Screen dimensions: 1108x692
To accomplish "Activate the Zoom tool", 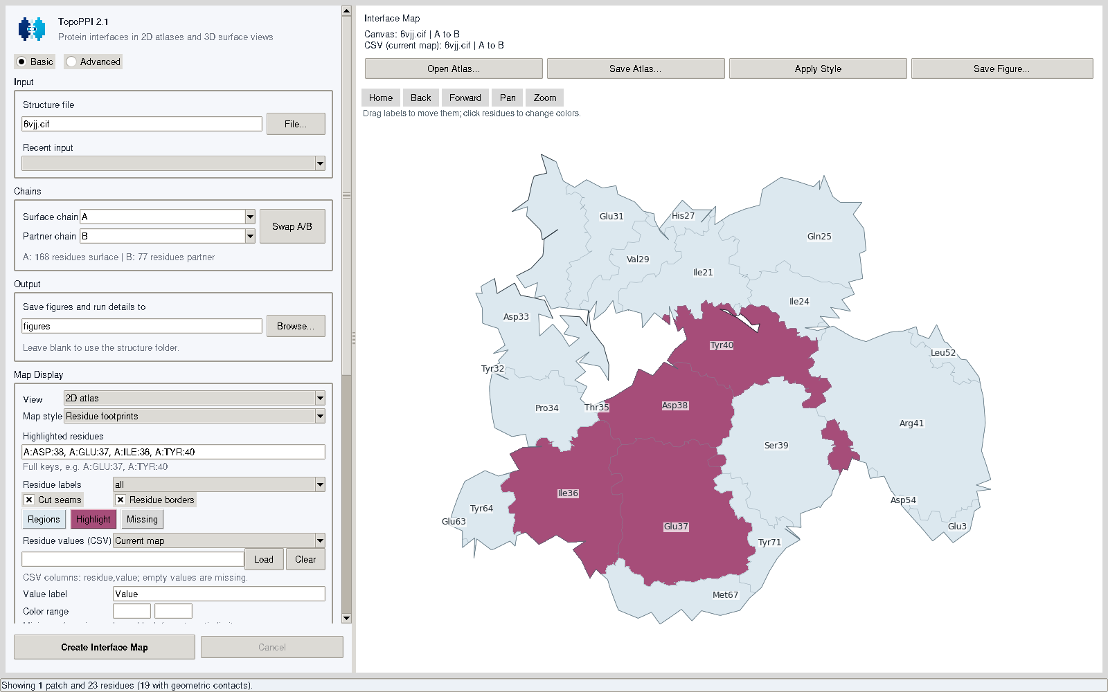I will pyautogui.click(x=545, y=98).
